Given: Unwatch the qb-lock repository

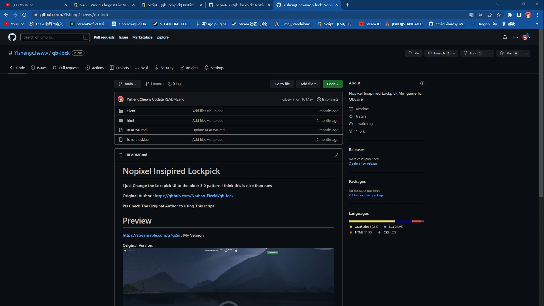Looking at the screenshot, I should (438, 53).
